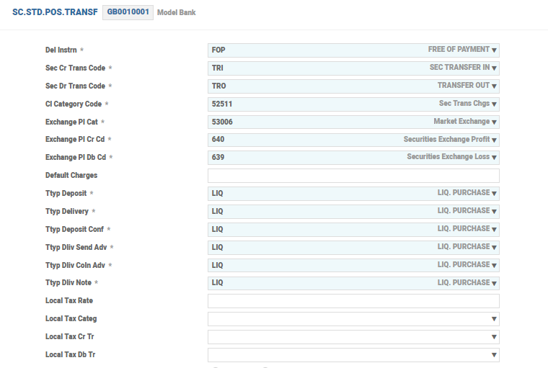Click the SC.STD.POS.TRANSF title
Viewport: 548px width, 368px height.
pyautogui.click(x=55, y=12)
